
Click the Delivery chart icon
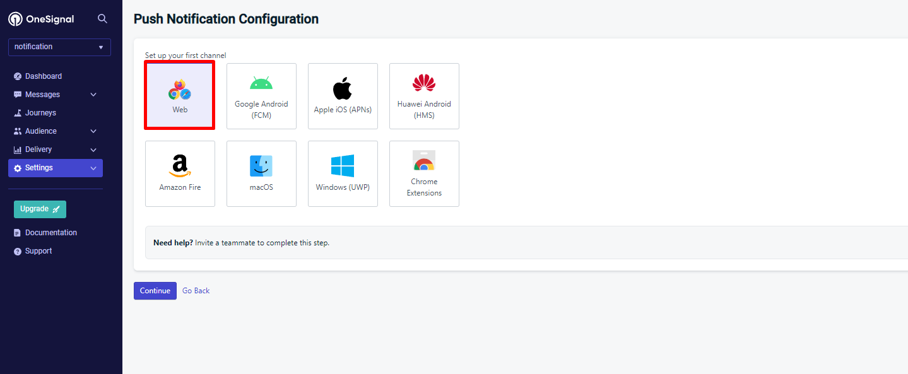18,149
